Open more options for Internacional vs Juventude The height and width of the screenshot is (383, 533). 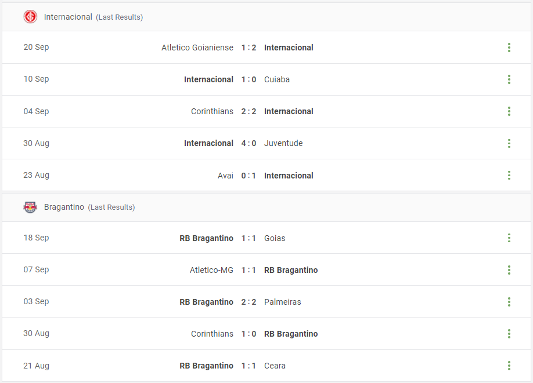pos(509,143)
